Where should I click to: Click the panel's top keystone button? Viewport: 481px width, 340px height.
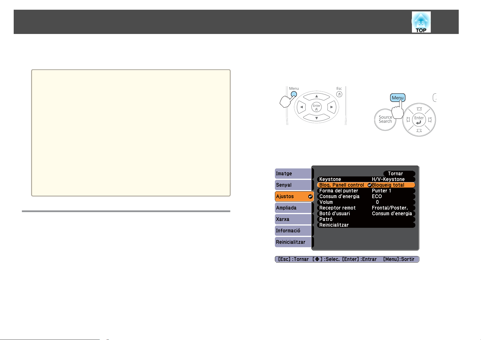[419, 108]
